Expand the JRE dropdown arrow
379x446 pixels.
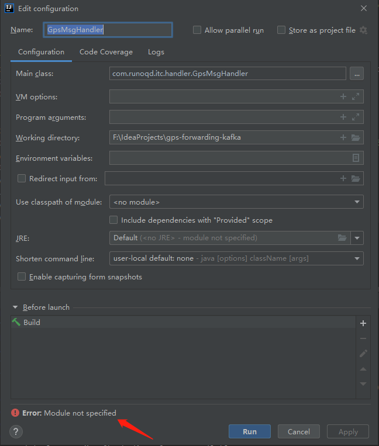(x=357, y=238)
